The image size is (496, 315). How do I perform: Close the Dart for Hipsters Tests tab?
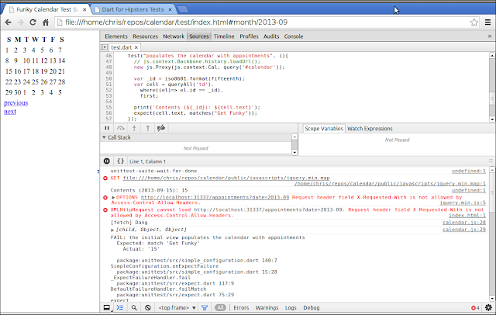tap(170, 10)
